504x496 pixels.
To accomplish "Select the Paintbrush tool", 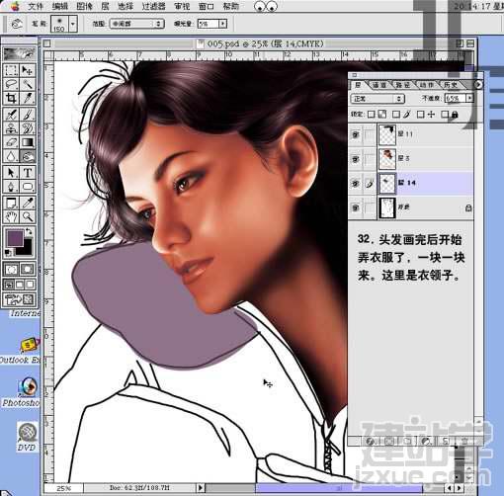I will 28,115.
